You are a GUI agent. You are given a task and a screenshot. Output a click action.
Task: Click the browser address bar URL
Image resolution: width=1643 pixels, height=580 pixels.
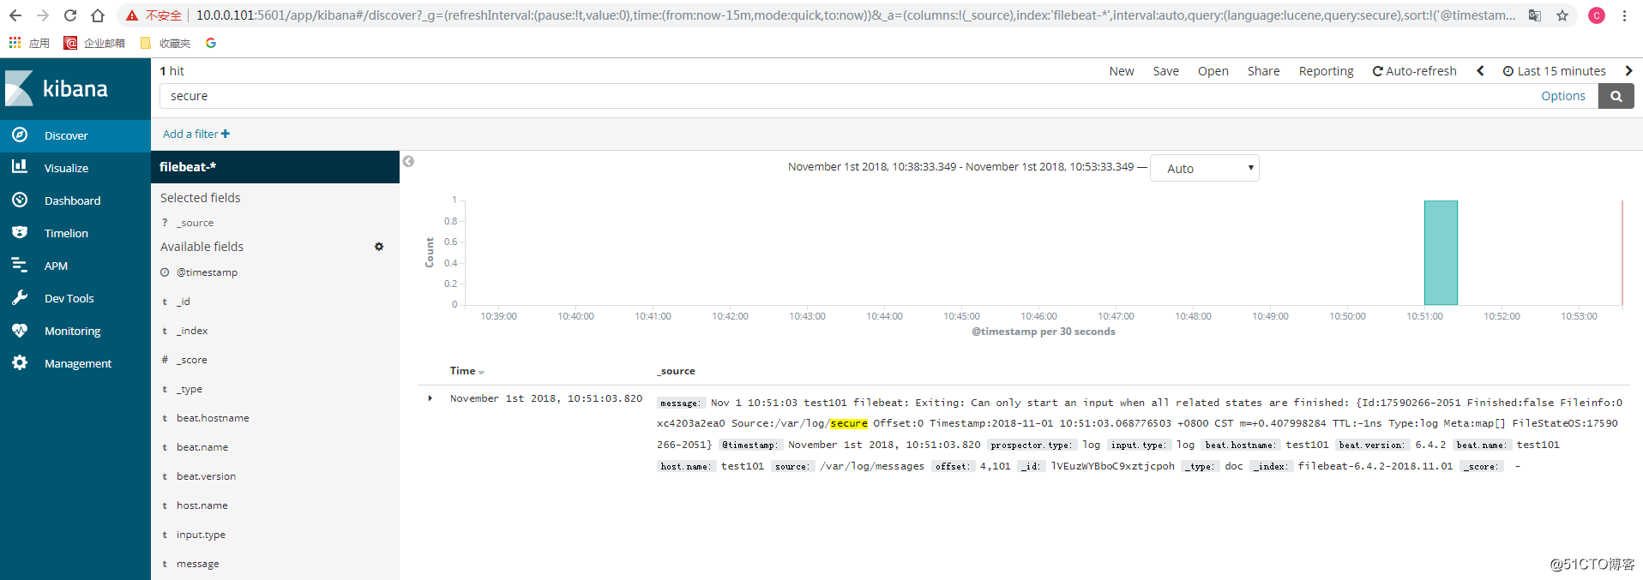pos(855,15)
